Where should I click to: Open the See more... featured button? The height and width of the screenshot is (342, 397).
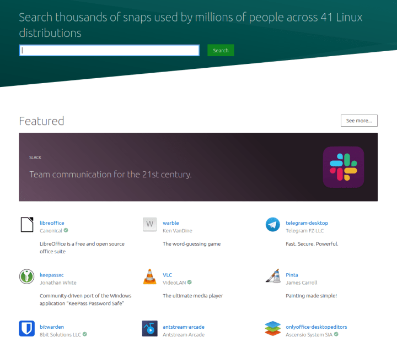click(x=359, y=121)
